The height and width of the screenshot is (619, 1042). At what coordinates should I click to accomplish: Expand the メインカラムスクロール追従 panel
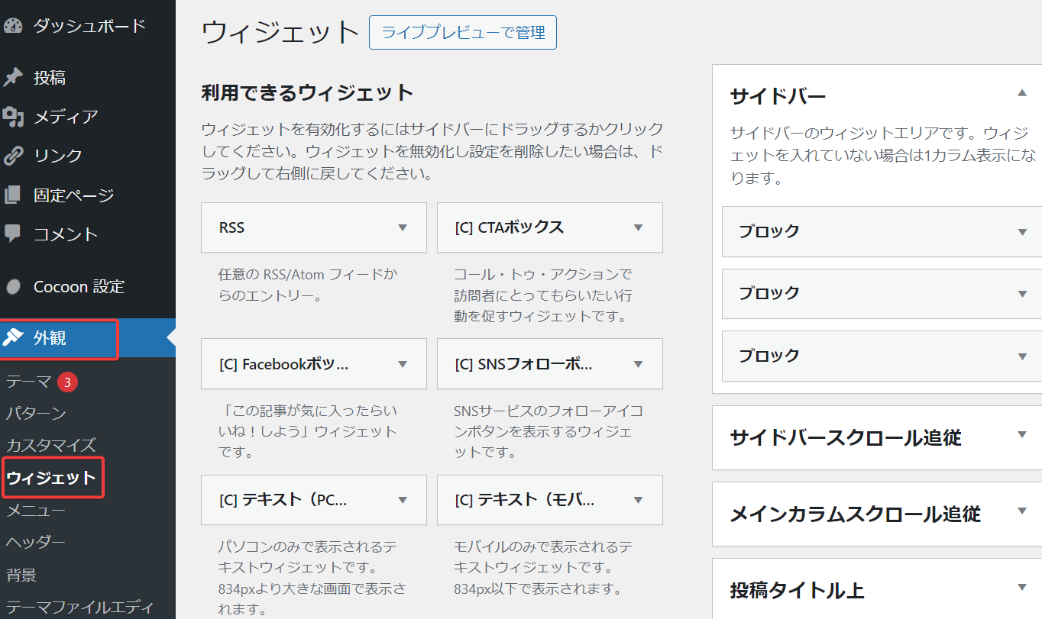click(1022, 511)
